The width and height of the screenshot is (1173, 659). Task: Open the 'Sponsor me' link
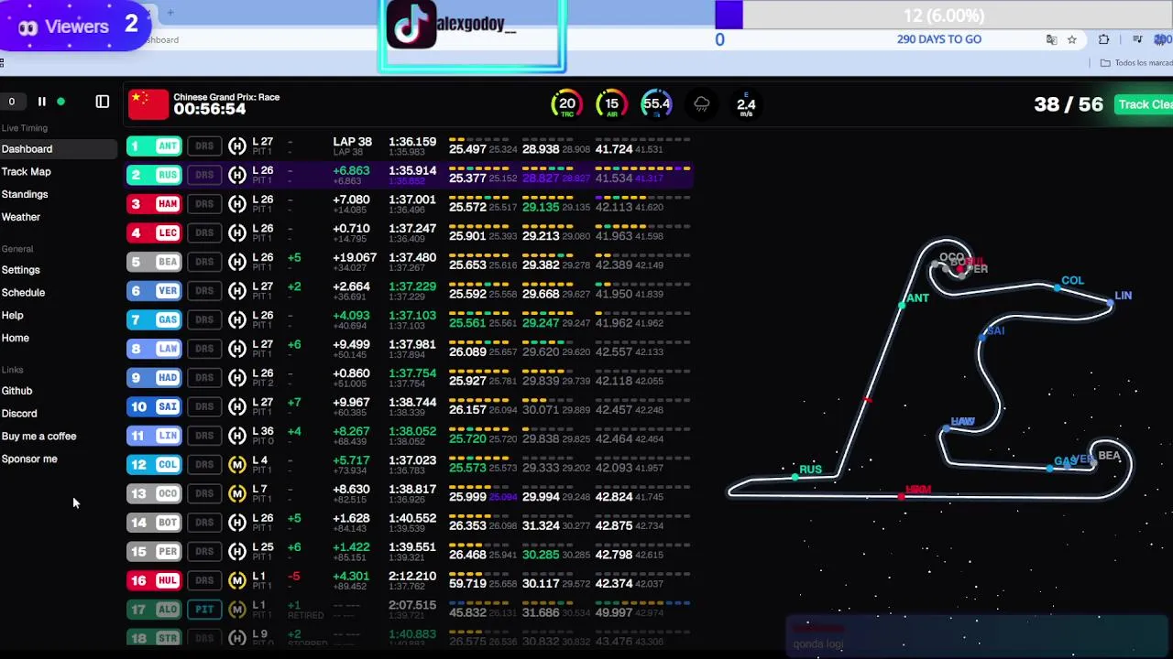click(29, 459)
